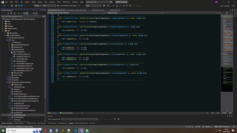Image resolution: width=237 pixels, height=133 pixels.
Task: Open the x64 platform dropdown
Action: [x=49, y=6]
